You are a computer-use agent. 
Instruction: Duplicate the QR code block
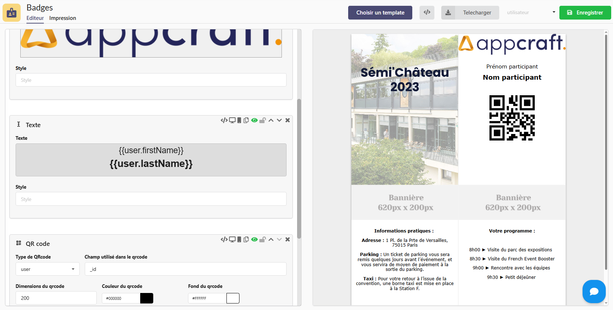246,239
